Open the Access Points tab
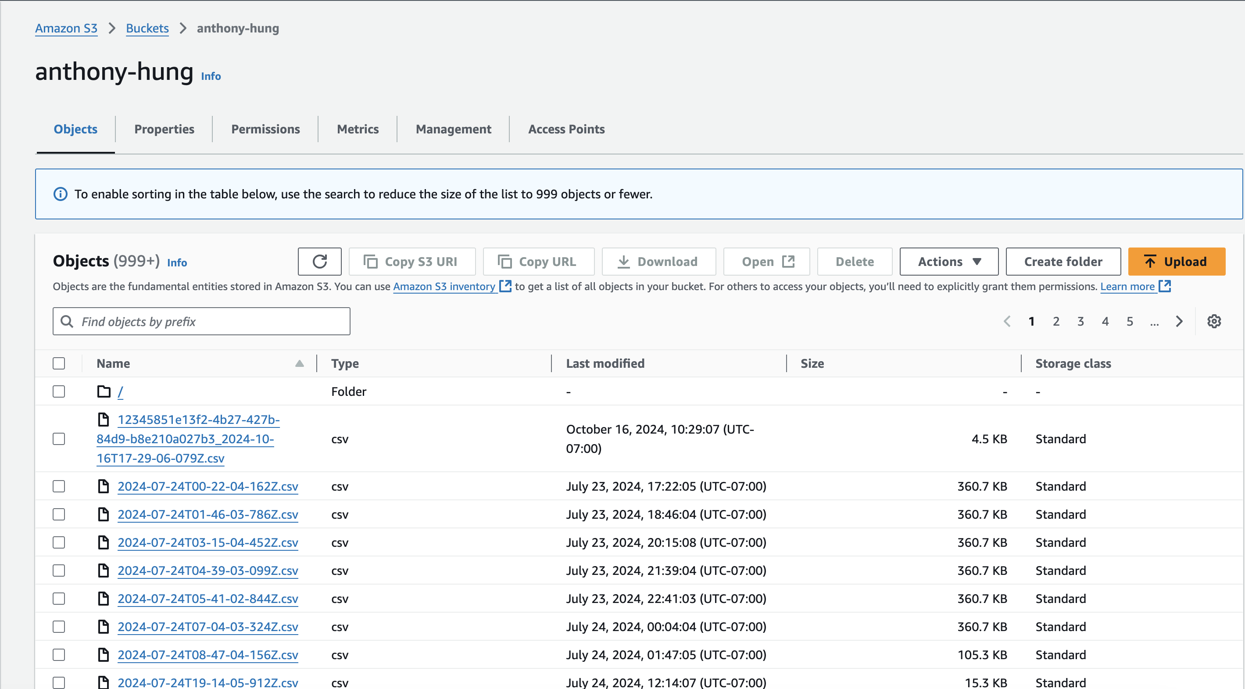 [x=566, y=129]
